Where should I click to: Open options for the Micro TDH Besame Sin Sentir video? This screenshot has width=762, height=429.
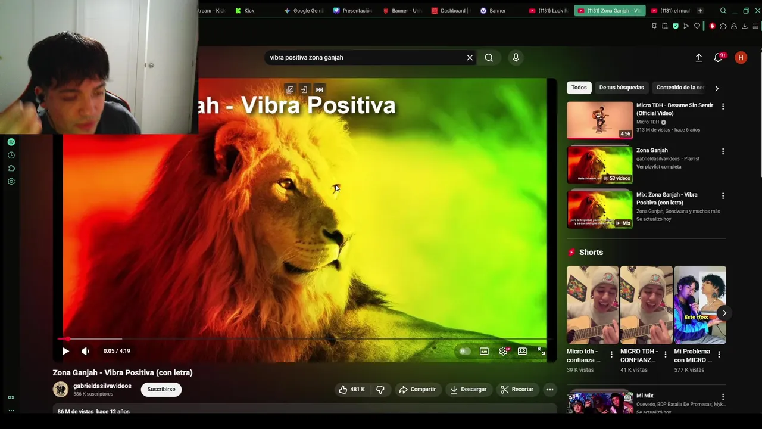point(723,107)
